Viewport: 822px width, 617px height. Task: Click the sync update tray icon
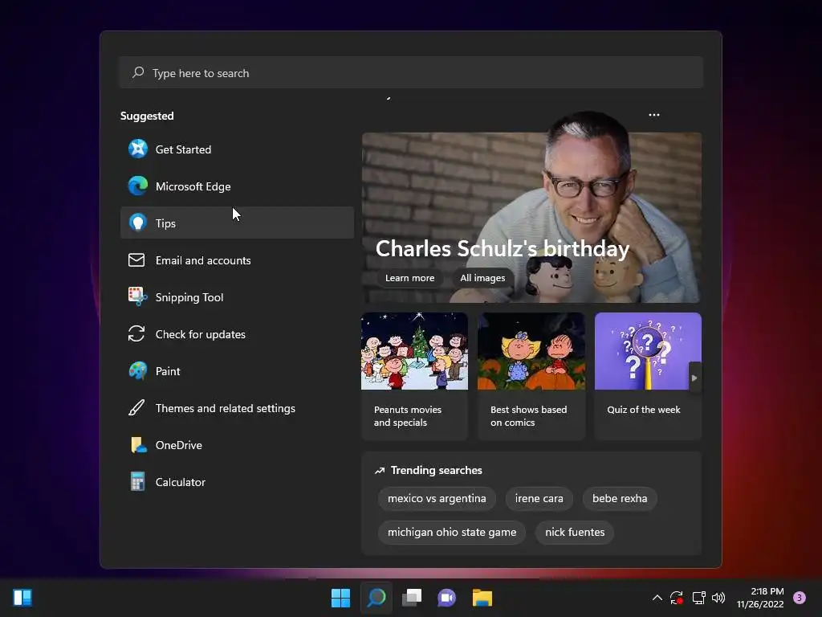pos(676,598)
